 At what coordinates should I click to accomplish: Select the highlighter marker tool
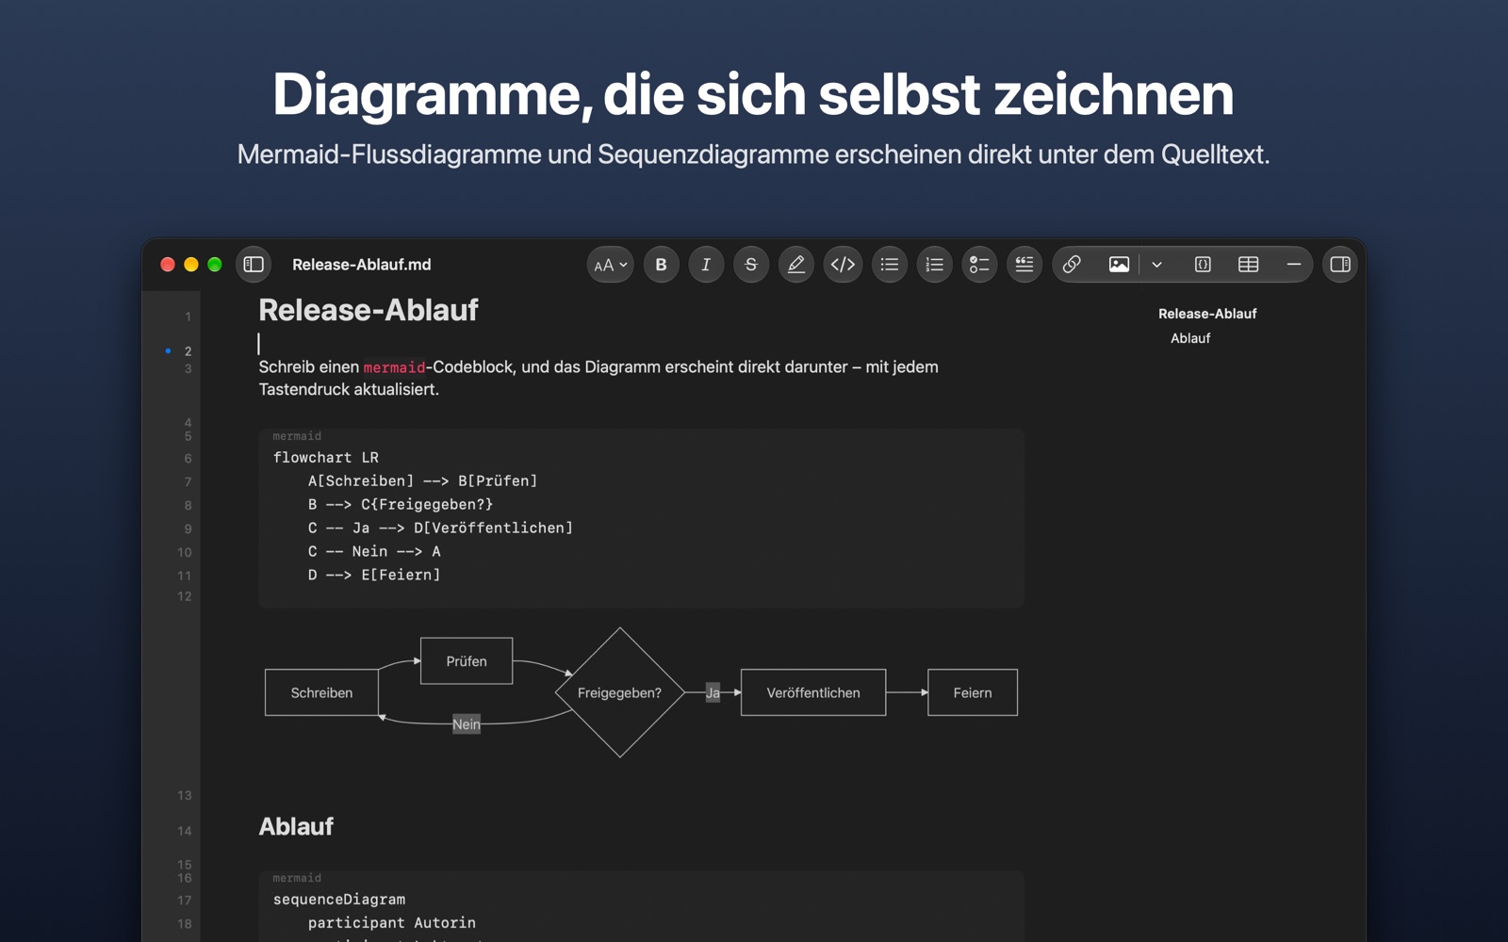(x=796, y=265)
